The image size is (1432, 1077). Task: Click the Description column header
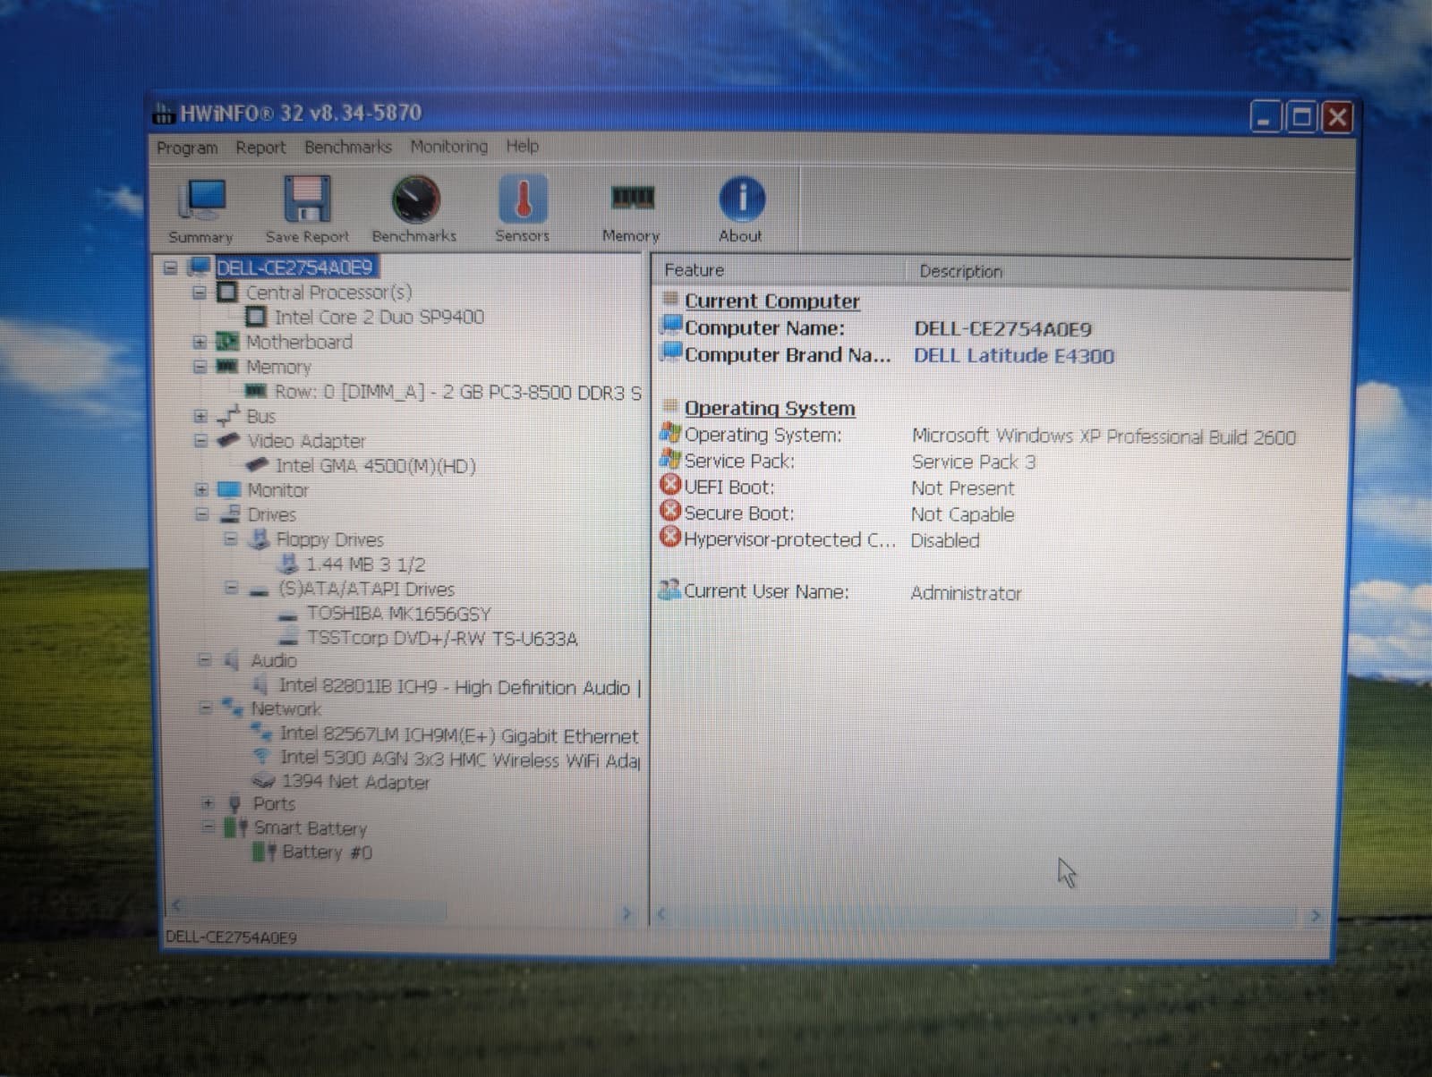click(1127, 271)
